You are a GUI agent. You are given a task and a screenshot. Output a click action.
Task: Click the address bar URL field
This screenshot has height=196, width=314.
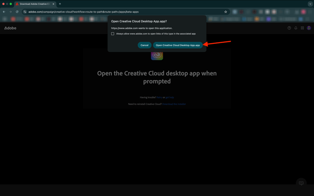pyautogui.click(x=125, y=12)
